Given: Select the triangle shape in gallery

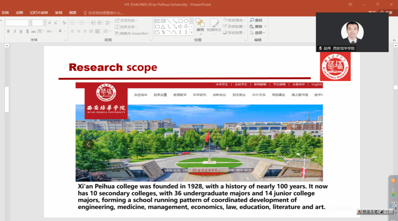Looking at the screenshot, I should point(163,26).
